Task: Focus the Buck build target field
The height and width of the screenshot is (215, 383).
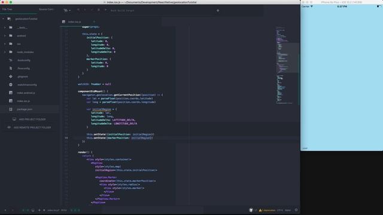Action: [161, 11]
